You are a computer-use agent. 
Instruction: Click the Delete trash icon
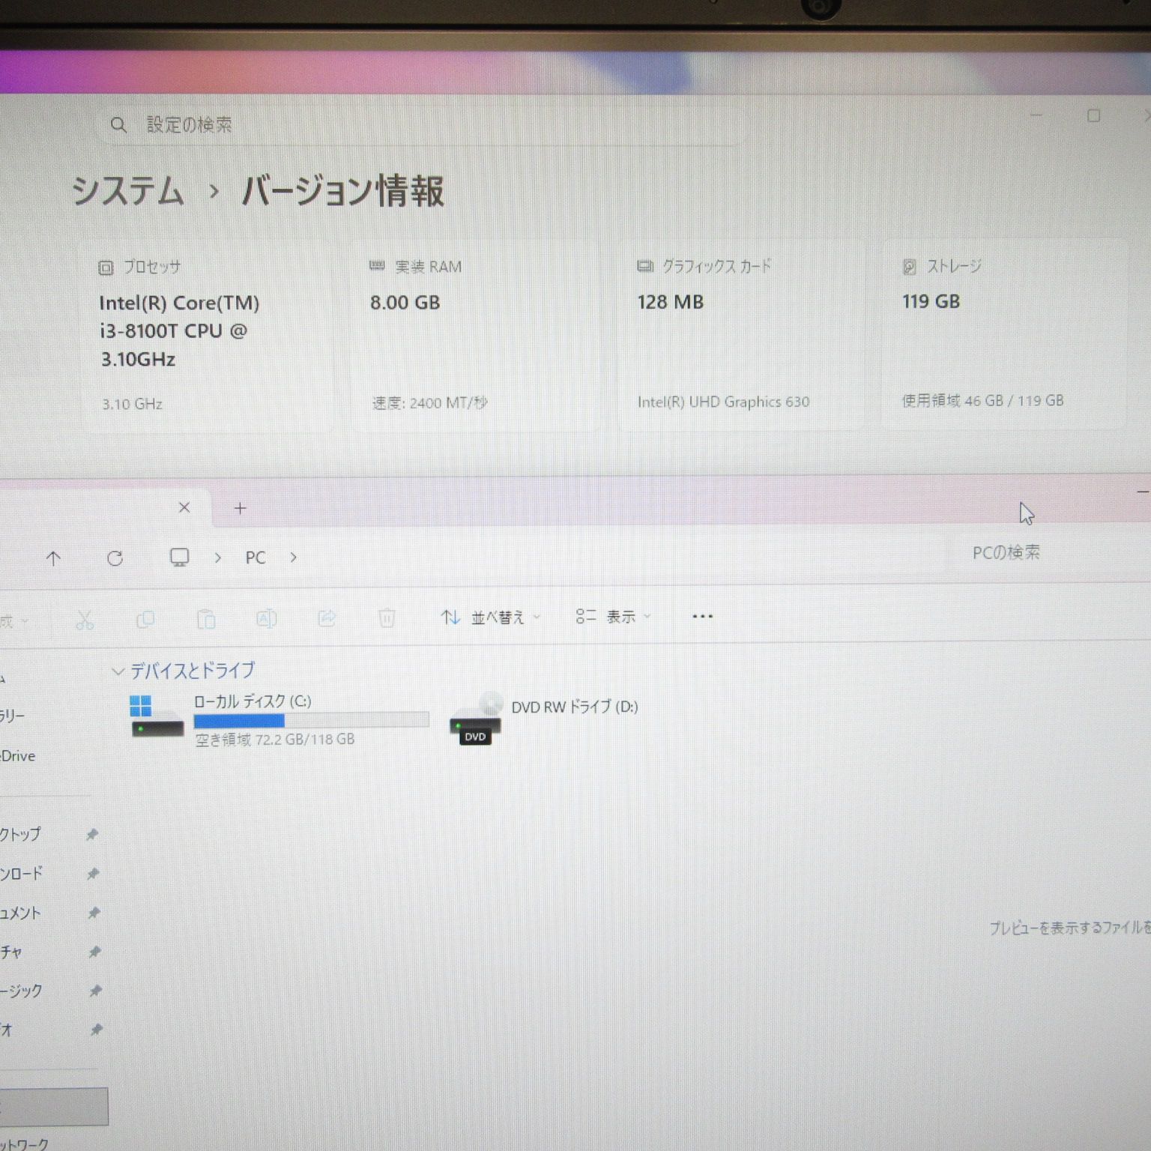pyautogui.click(x=387, y=618)
